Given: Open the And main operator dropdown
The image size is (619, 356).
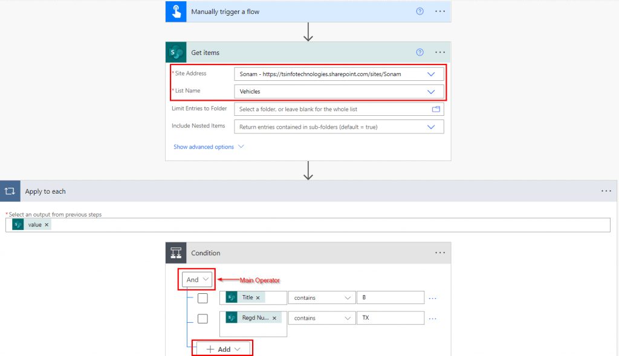Looking at the screenshot, I should coord(197,279).
